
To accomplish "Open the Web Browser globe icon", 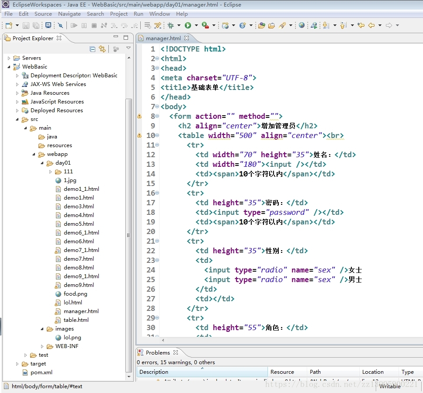I will click(x=302, y=25).
